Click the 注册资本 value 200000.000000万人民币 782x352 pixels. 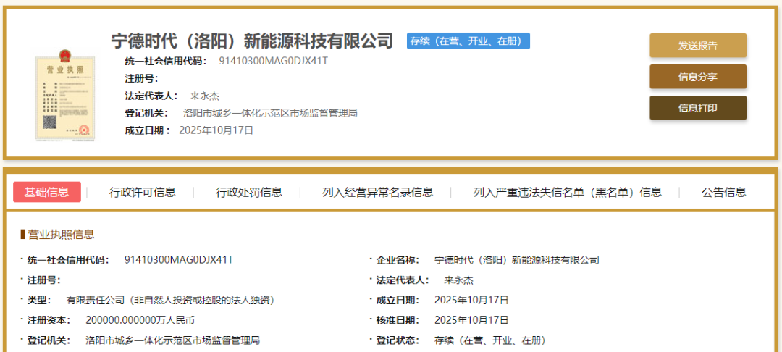tap(140, 319)
